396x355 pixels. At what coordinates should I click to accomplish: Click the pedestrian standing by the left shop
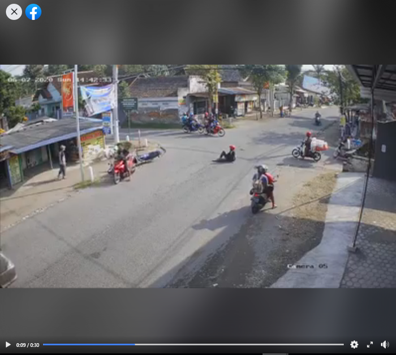62,162
